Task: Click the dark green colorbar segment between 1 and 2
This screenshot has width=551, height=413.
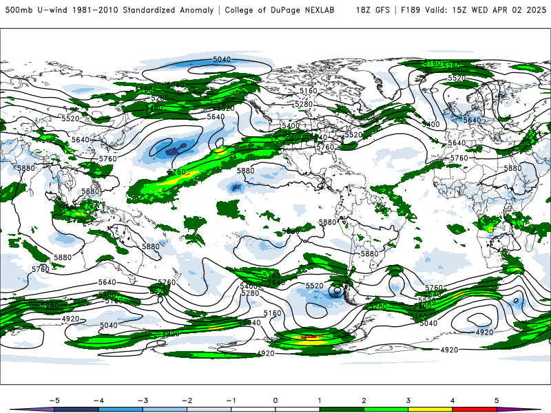Action: pyautogui.click(x=342, y=410)
